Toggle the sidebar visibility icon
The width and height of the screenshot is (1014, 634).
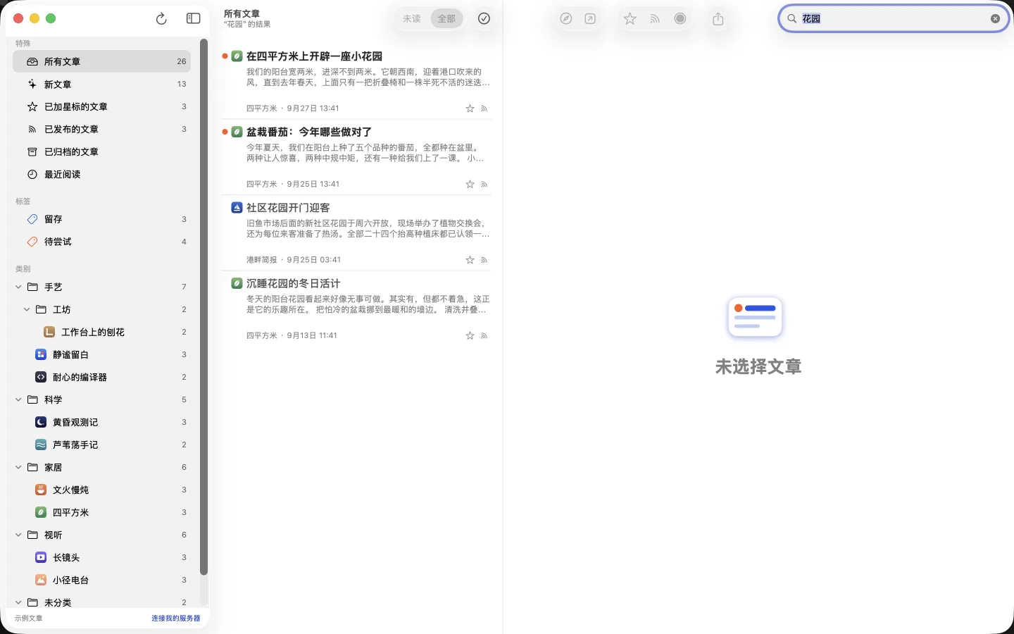click(194, 19)
